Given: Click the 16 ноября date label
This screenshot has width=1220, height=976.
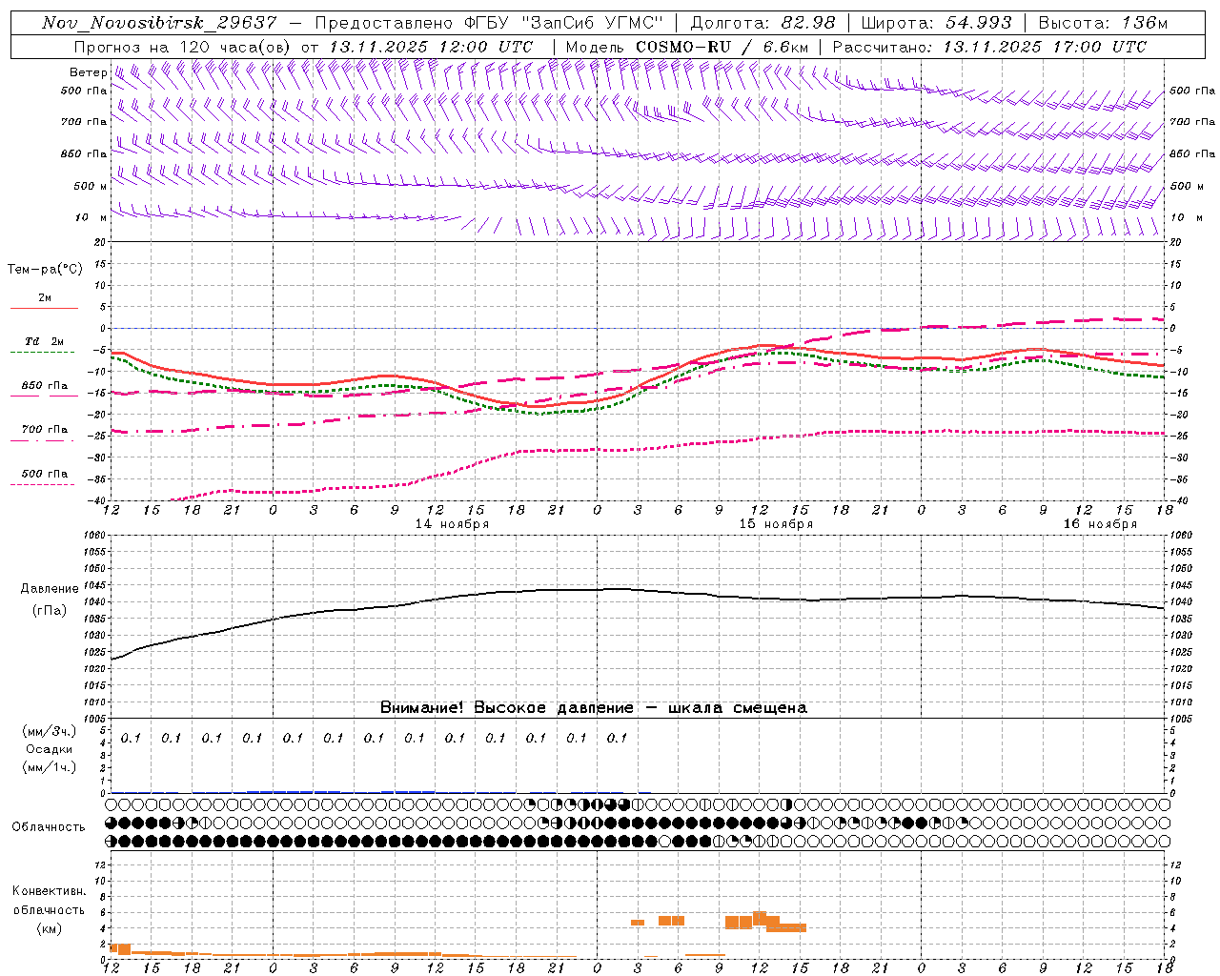Looking at the screenshot, I should click(x=1100, y=524).
